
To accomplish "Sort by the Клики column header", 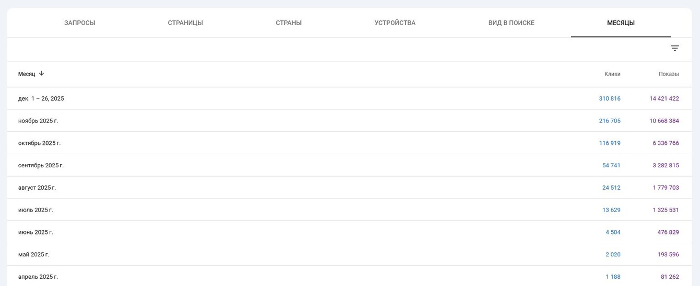I will click(x=612, y=74).
